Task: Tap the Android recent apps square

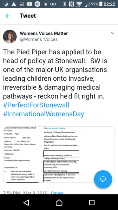Action: (92, 202)
